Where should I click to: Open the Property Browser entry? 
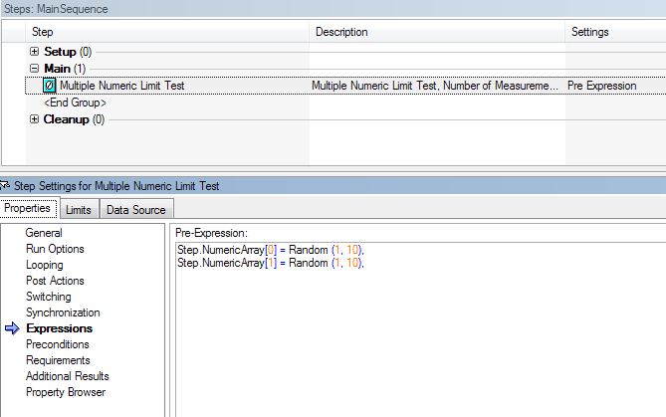(66, 392)
